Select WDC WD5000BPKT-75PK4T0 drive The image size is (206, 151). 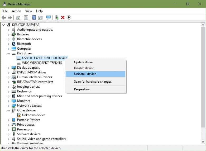click(x=42, y=63)
